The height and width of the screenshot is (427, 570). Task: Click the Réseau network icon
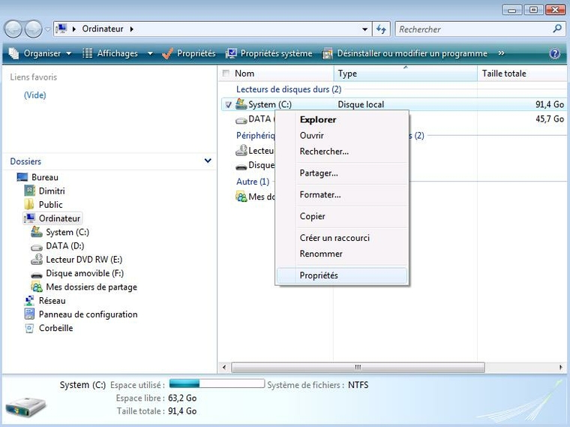(x=29, y=300)
